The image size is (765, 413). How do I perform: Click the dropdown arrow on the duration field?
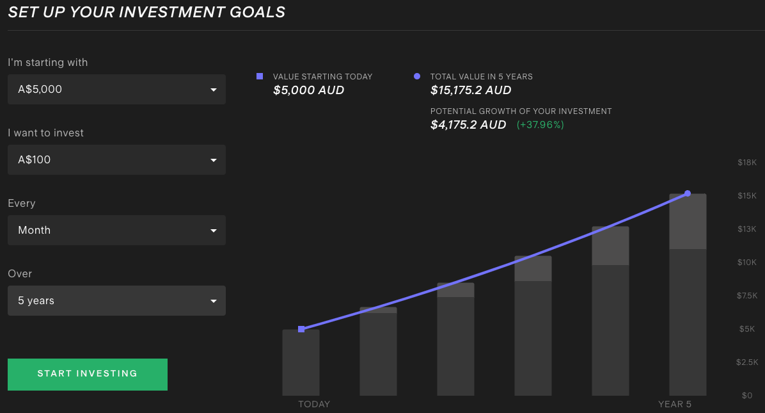pos(214,300)
